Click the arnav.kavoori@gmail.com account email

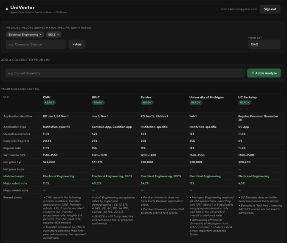pyautogui.click(x=239, y=9)
